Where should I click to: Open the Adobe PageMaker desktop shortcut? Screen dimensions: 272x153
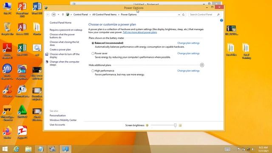click(22, 72)
